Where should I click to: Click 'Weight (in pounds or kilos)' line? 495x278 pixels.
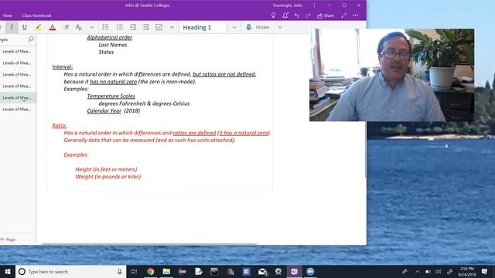coord(108,177)
